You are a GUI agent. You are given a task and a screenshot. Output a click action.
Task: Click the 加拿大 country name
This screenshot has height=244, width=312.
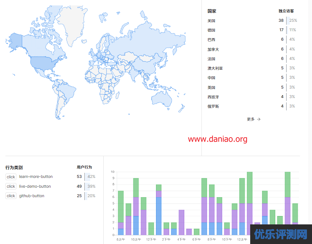point(213,49)
